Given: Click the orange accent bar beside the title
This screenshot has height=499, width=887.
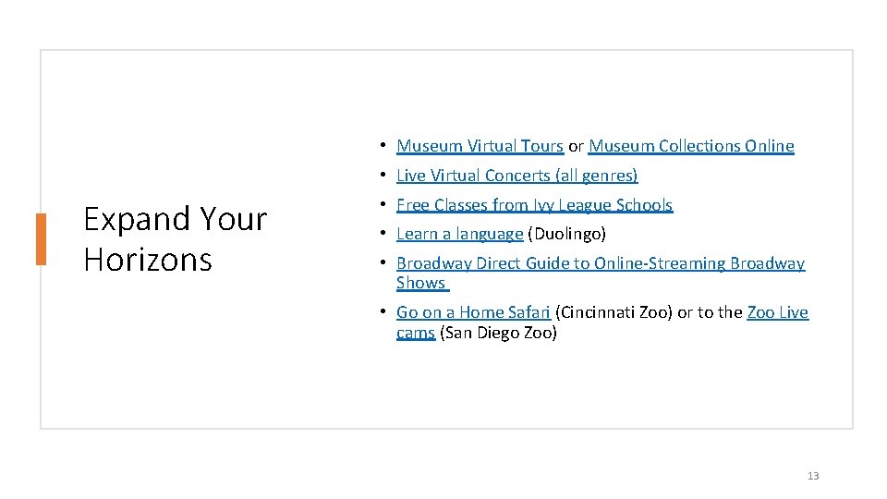Looking at the screenshot, I should click(x=41, y=238).
